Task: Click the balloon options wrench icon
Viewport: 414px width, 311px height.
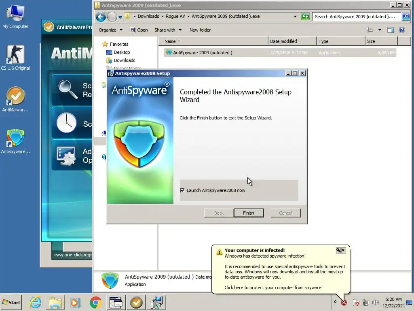Action: 338,250
